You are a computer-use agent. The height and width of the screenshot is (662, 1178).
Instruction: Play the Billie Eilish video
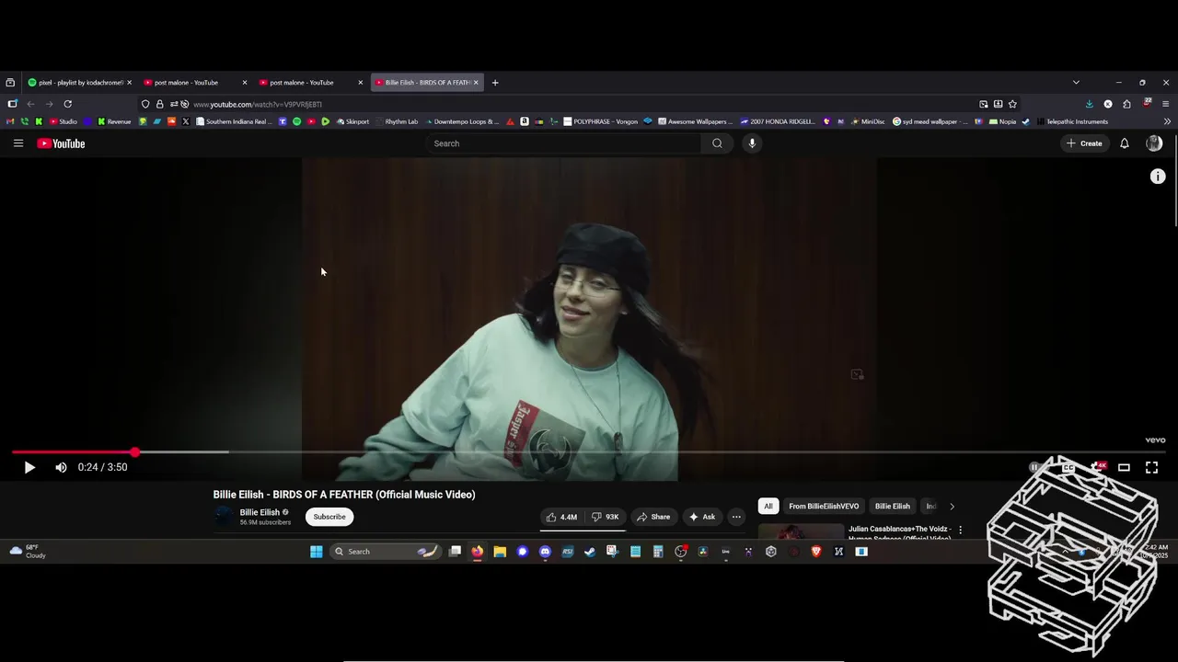(29, 467)
